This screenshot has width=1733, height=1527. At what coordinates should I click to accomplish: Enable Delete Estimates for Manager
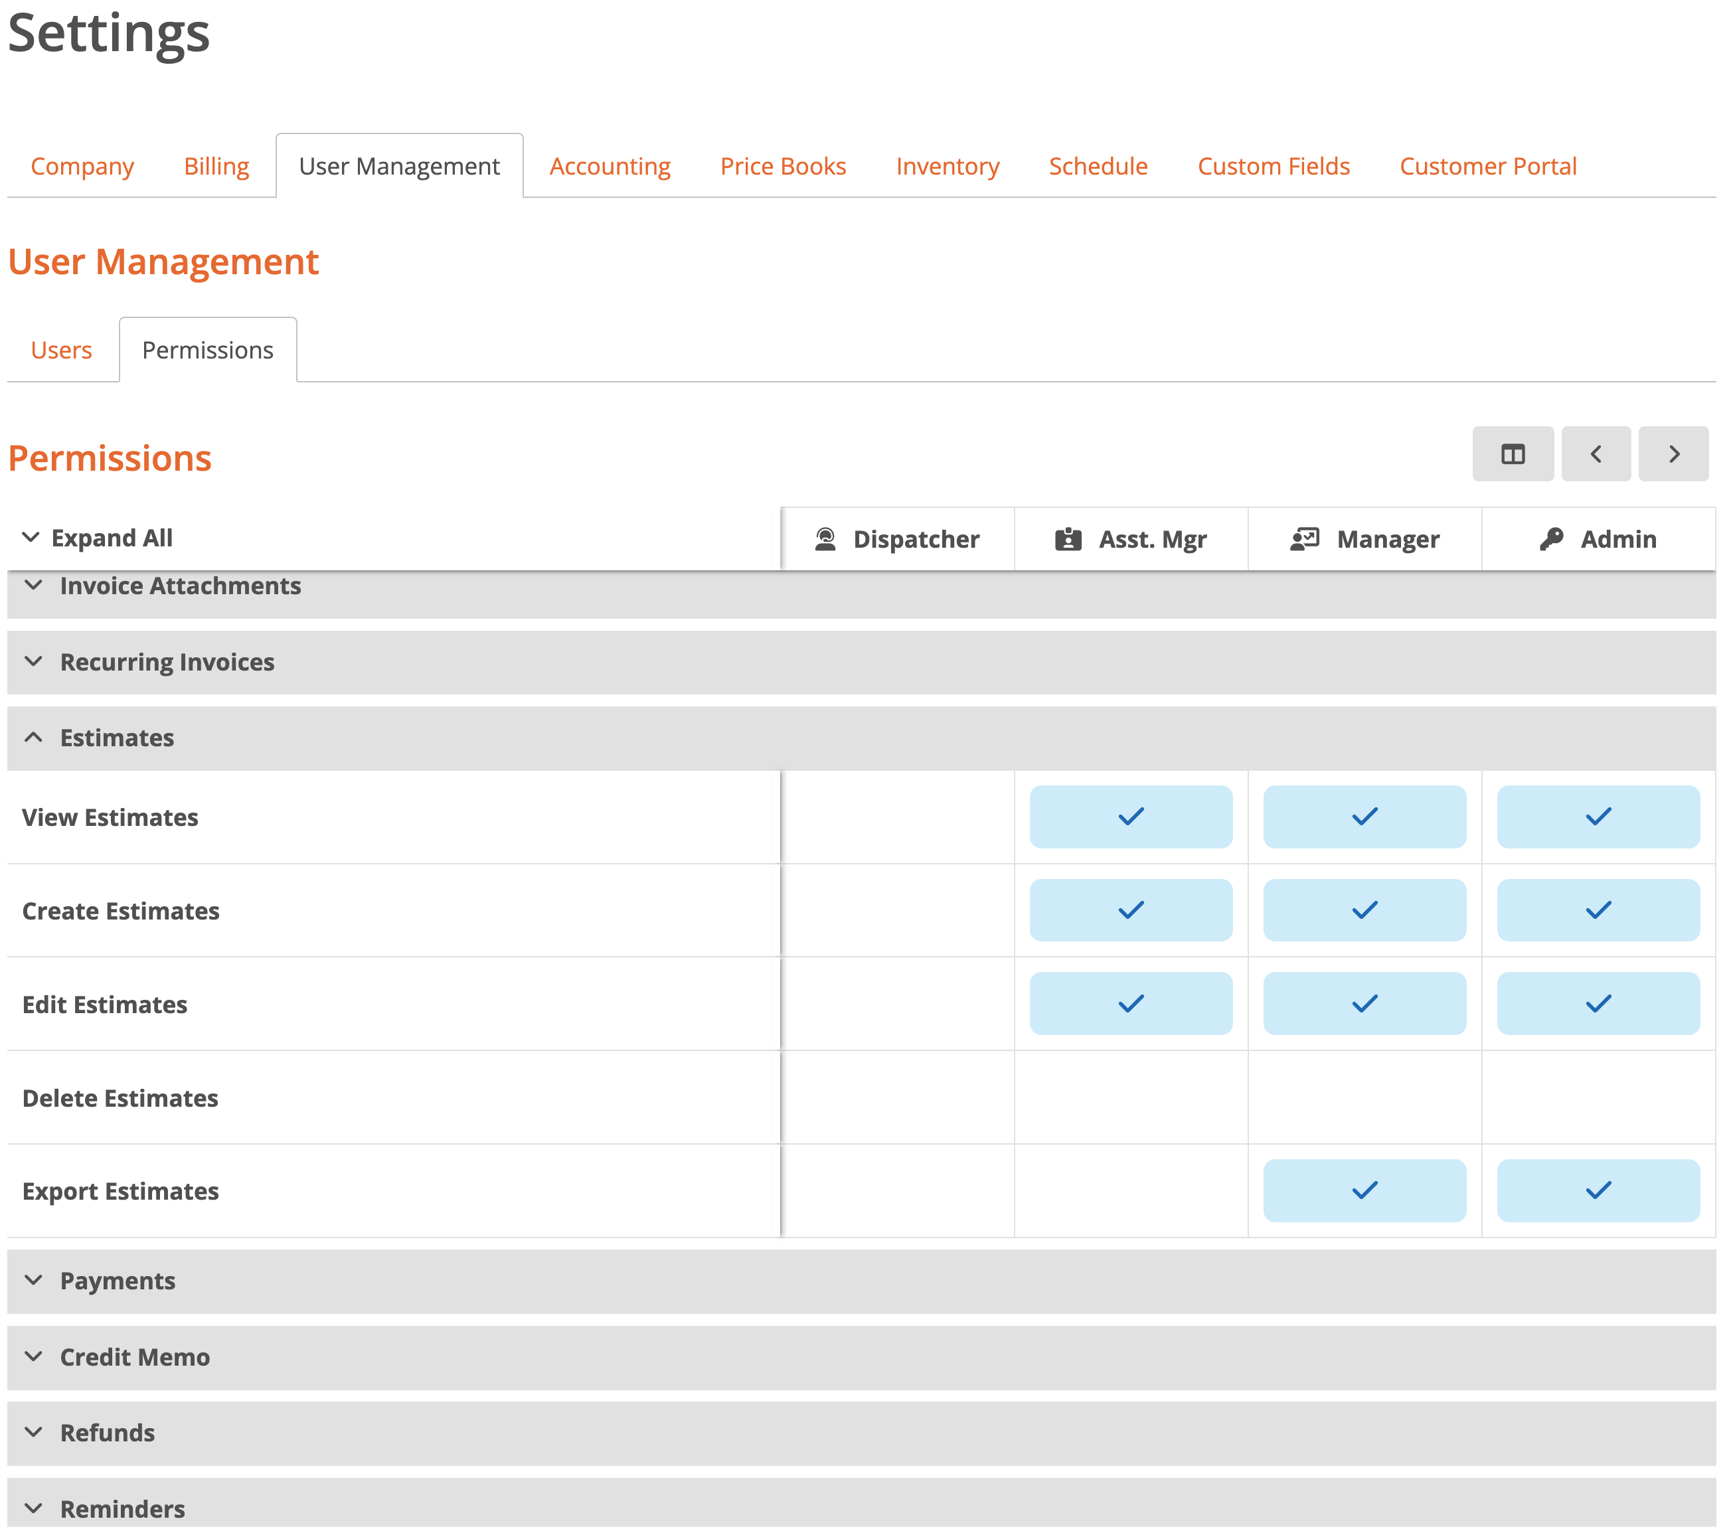(1365, 1097)
